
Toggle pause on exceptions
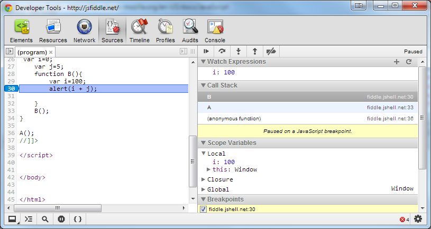tap(61, 219)
